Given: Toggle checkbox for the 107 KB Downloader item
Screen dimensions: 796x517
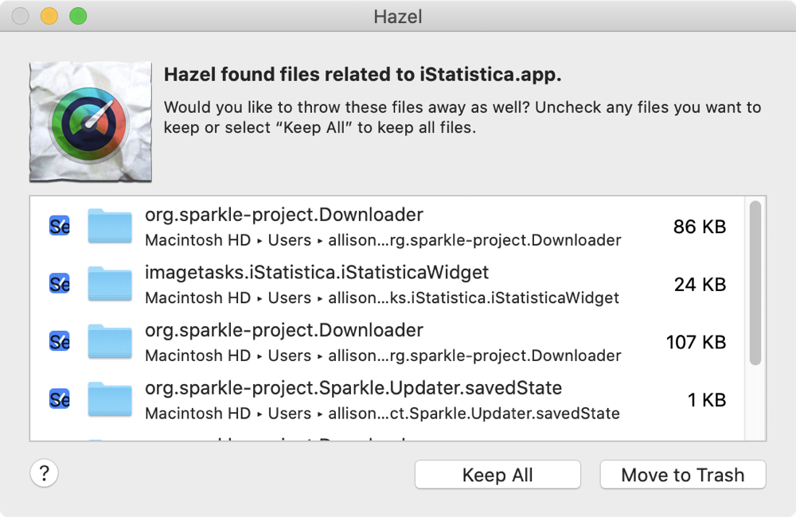Looking at the screenshot, I should pos(60,341).
